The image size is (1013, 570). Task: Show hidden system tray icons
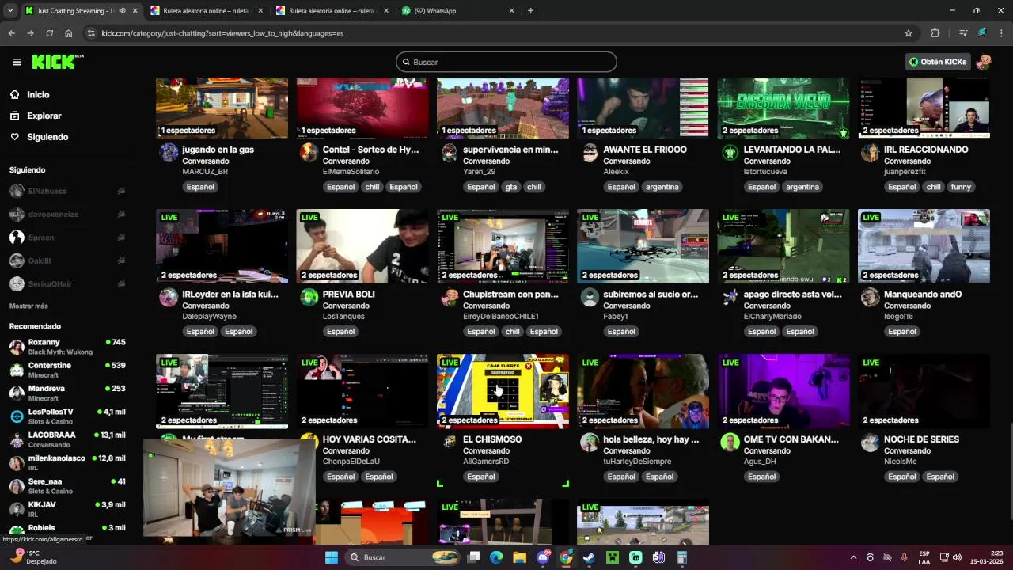[x=853, y=557]
